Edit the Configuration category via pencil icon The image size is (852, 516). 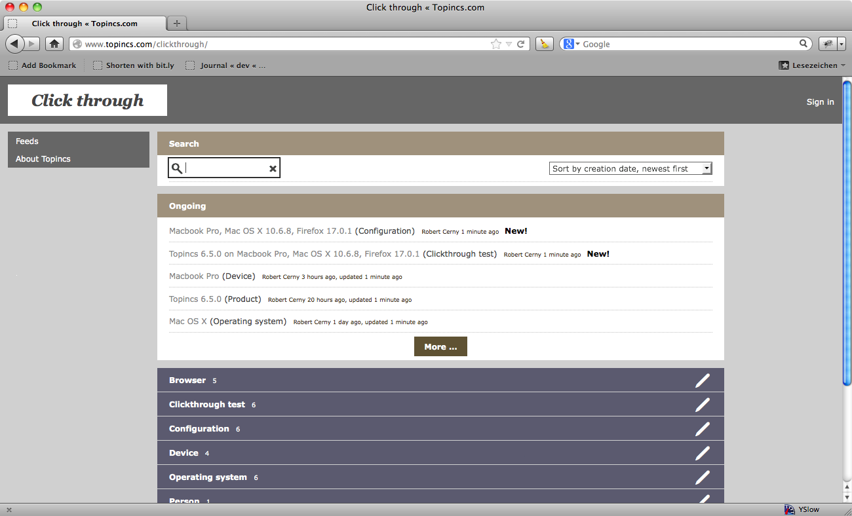click(x=702, y=429)
